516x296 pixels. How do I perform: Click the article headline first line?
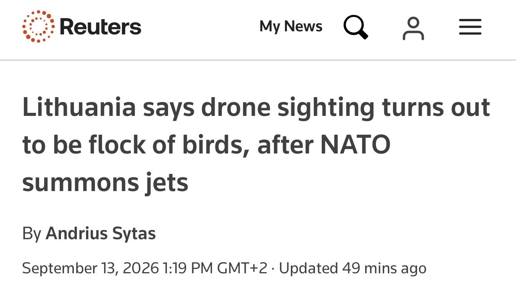coord(256,108)
